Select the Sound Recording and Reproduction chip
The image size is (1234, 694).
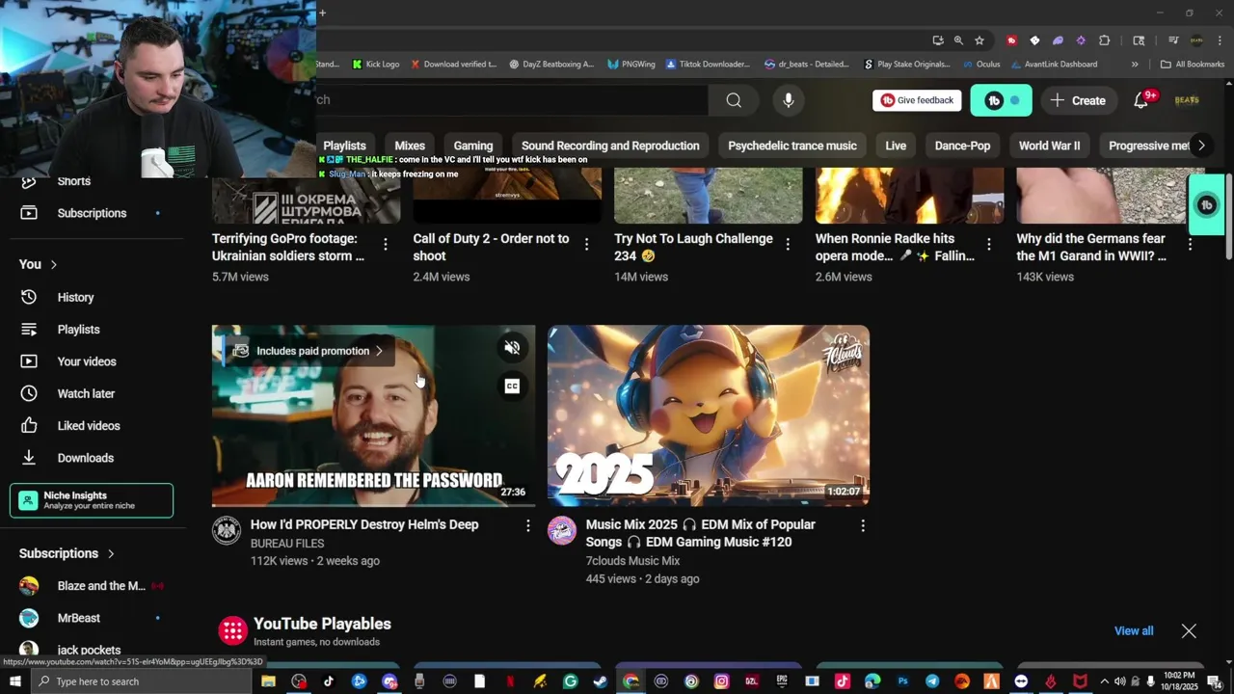click(610, 146)
